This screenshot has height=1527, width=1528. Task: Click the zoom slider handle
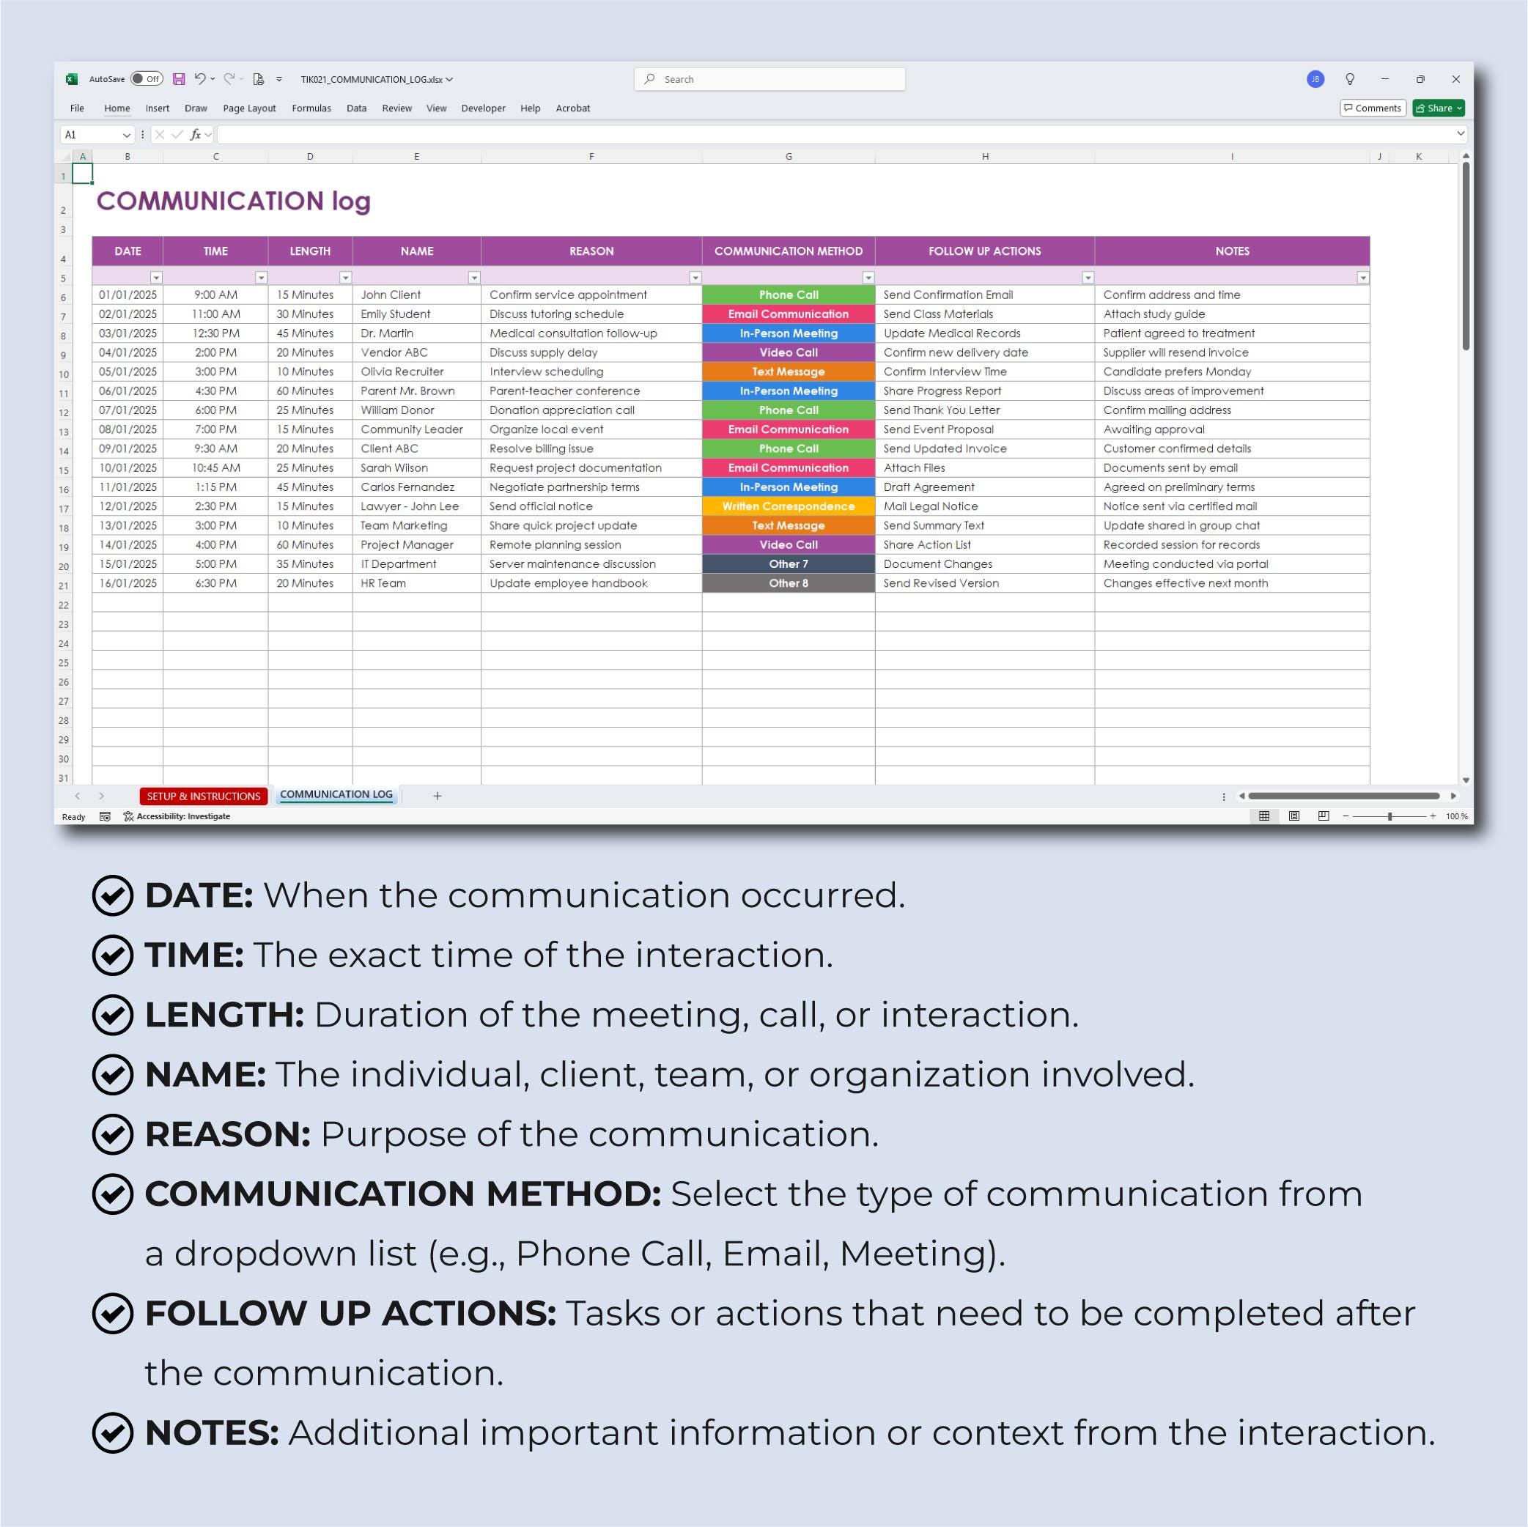pos(1389,817)
